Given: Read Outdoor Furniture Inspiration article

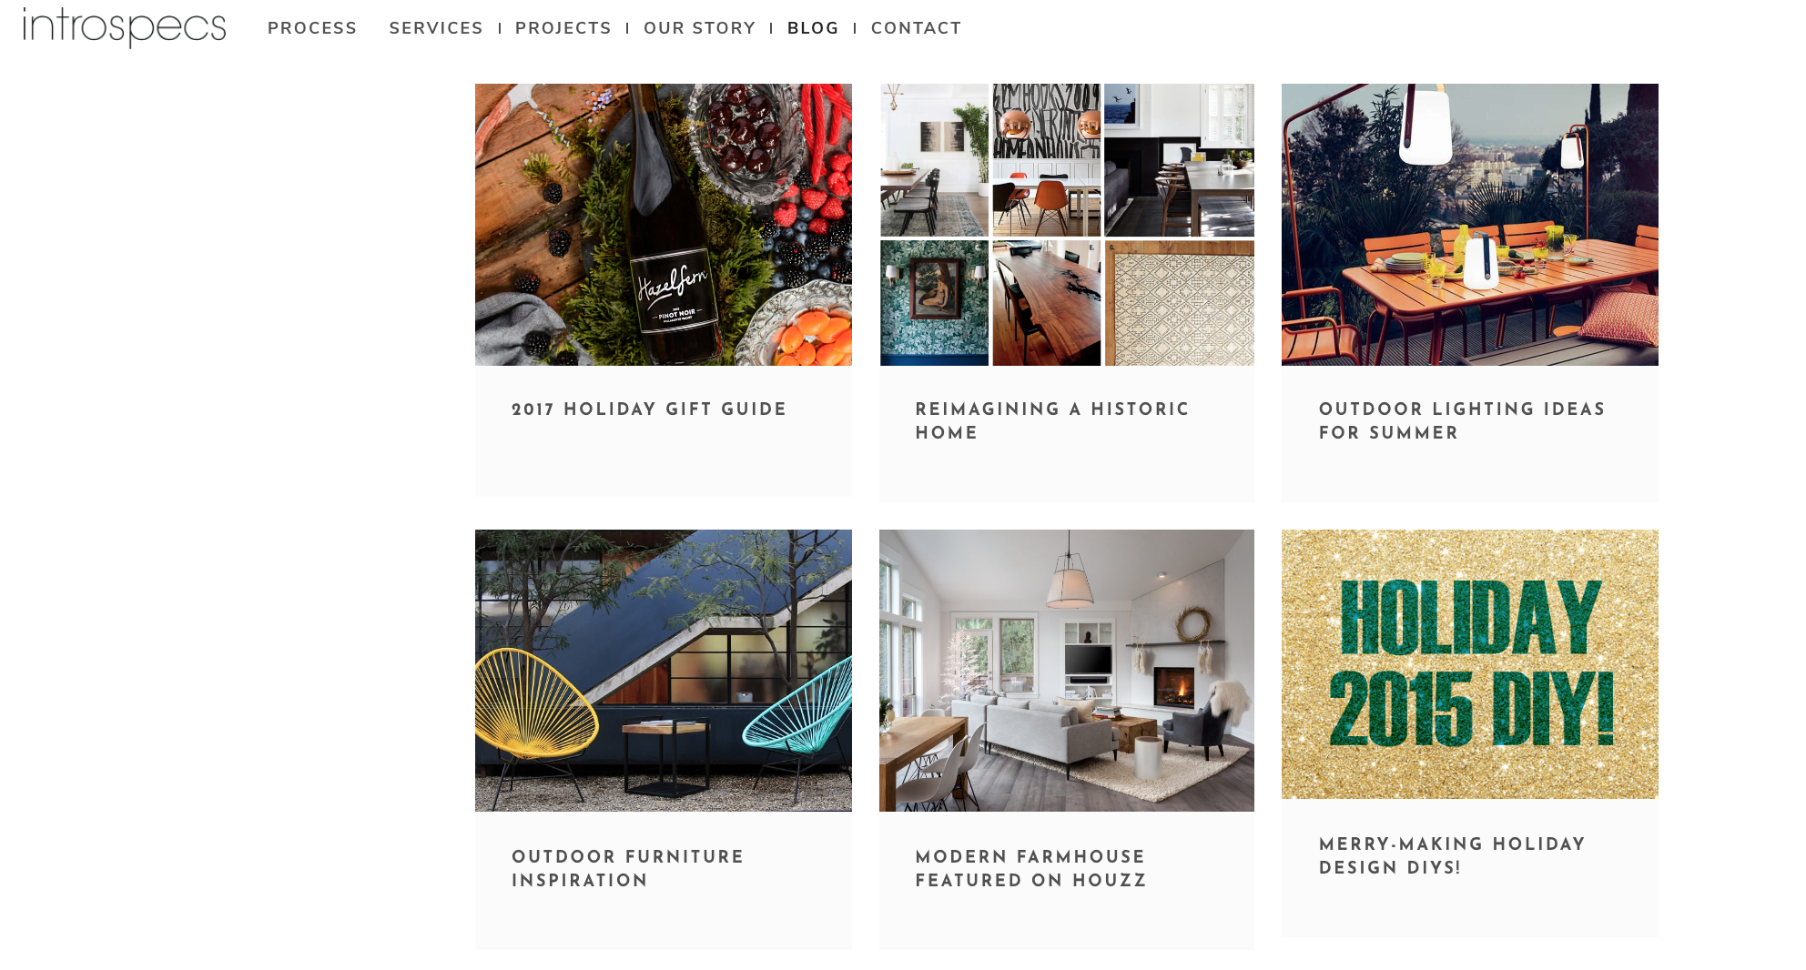Looking at the screenshot, I should point(628,869).
